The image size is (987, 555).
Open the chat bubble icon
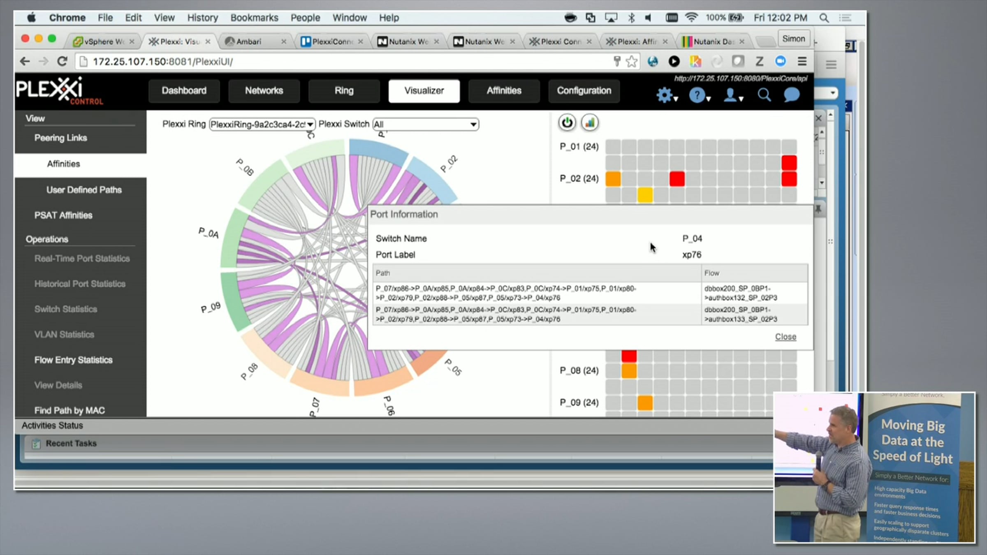coord(791,95)
